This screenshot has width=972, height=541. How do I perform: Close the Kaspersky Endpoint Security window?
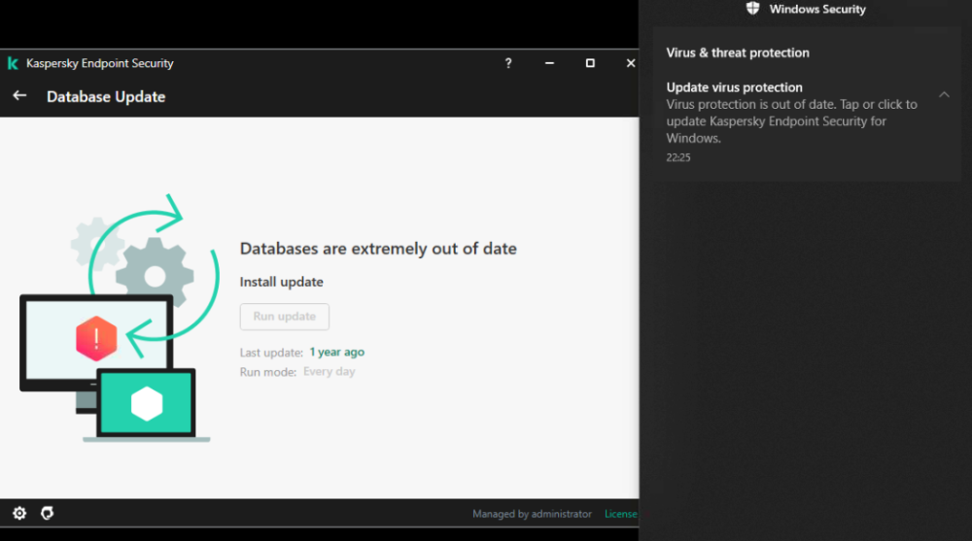[631, 63]
